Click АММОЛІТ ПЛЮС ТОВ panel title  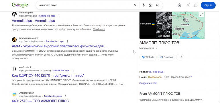point(159,43)
